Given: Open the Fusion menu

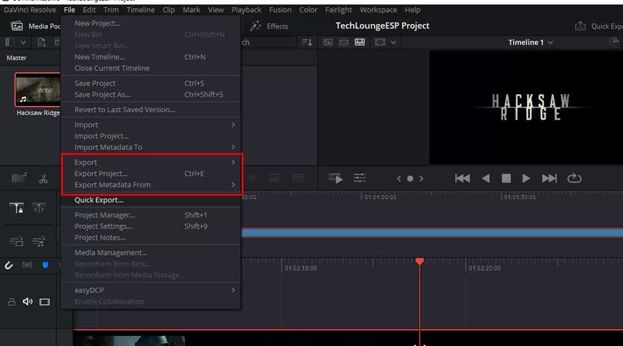Looking at the screenshot, I should tap(280, 10).
